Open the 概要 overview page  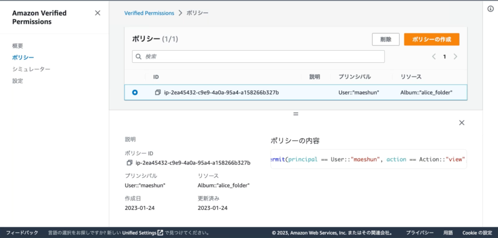[18, 46]
